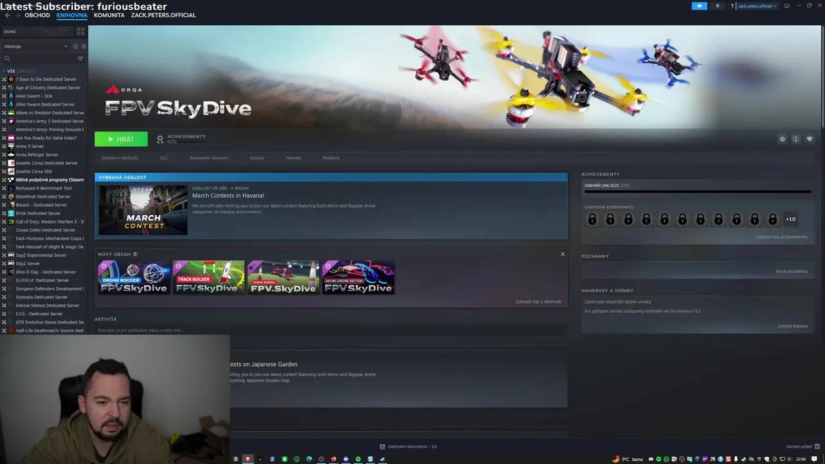825x464 pixels.
Task: Open the Komunita community tab
Action: coord(109,15)
